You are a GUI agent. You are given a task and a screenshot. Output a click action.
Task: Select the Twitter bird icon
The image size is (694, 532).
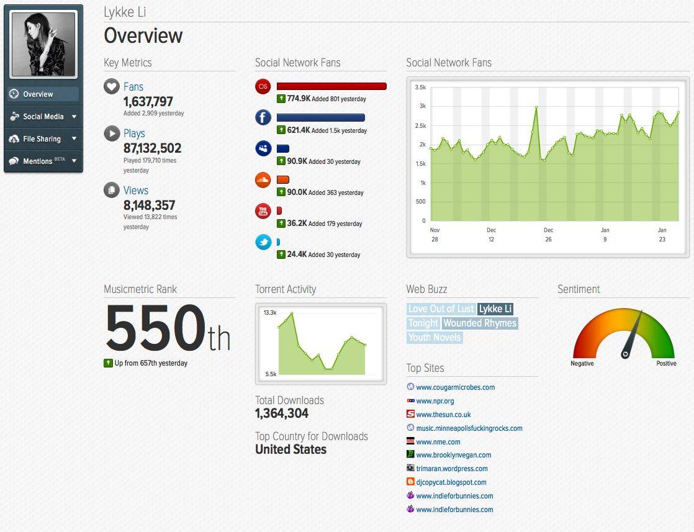click(x=263, y=241)
